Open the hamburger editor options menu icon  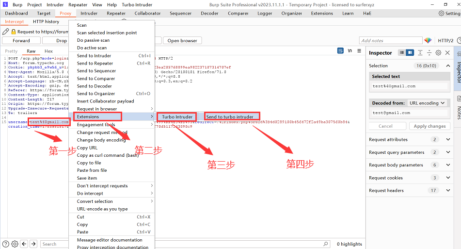[359, 50]
